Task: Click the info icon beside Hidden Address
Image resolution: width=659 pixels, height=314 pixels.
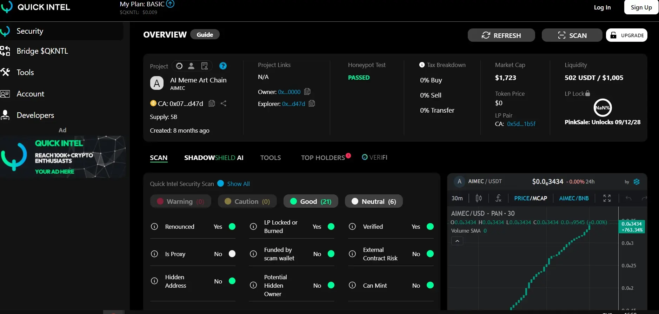Action: 154,281
